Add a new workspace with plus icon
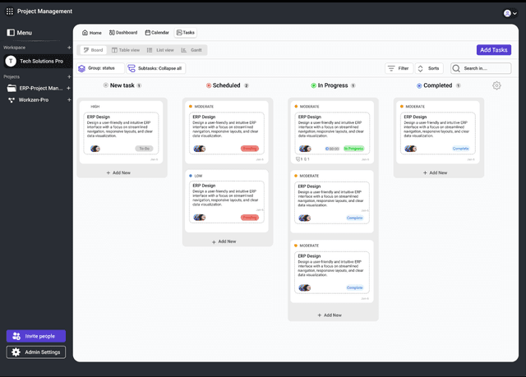 pos(69,48)
